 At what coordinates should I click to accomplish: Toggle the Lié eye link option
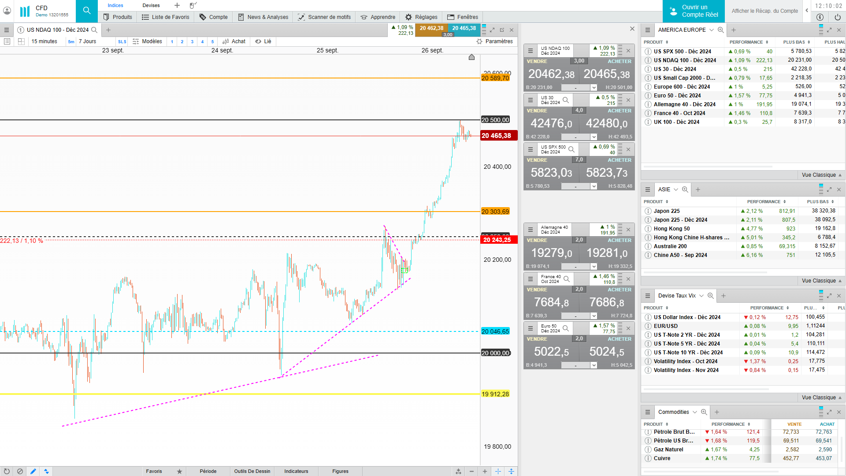pos(263,41)
